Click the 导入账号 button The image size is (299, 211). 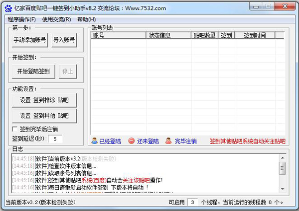click(64, 40)
